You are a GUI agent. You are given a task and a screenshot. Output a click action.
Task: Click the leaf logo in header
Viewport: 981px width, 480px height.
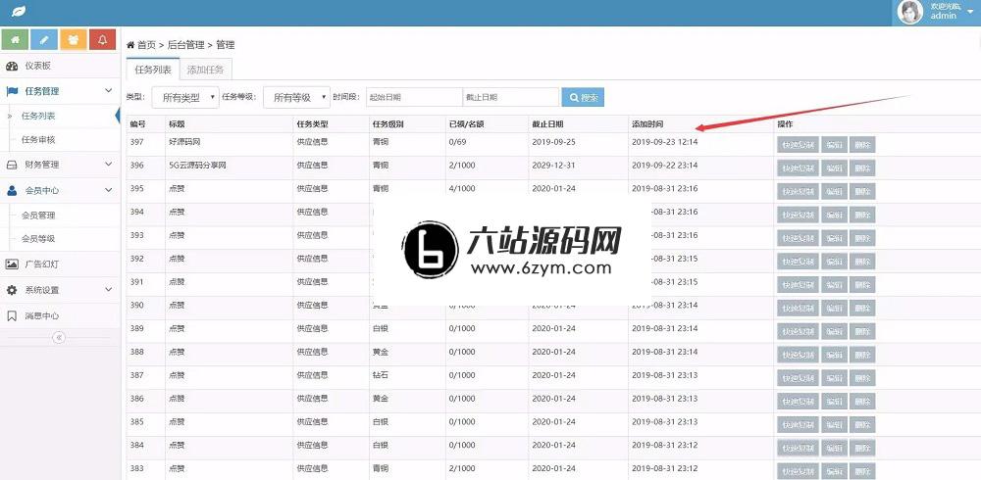(x=17, y=12)
